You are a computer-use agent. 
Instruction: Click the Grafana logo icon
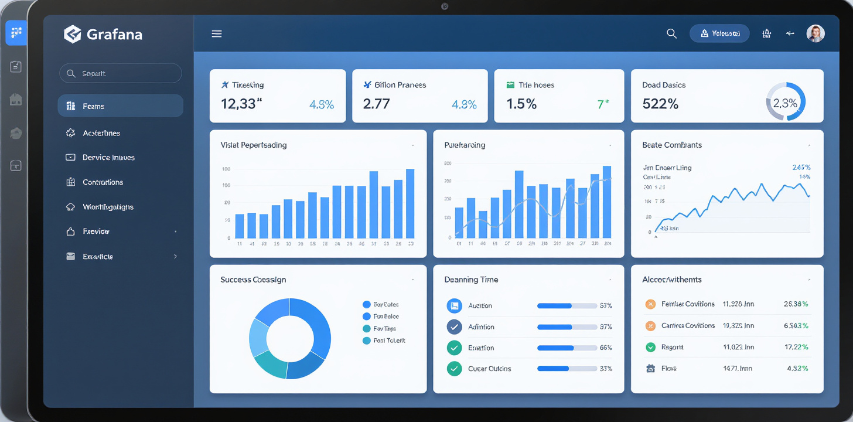[72, 35]
